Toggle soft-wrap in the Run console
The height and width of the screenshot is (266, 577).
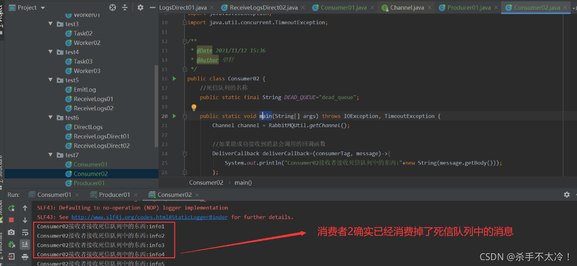(x=25, y=232)
